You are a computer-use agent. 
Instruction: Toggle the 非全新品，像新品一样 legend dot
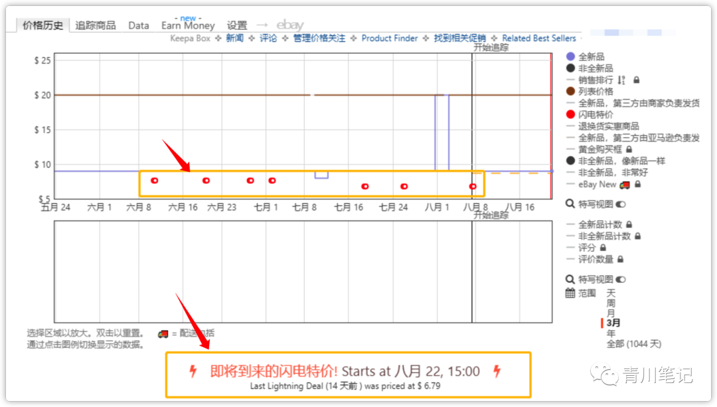[x=570, y=161]
